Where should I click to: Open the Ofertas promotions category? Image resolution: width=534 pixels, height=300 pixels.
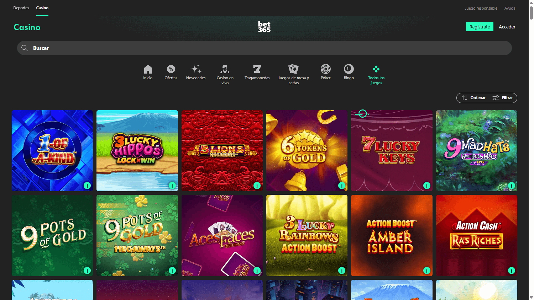point(171,69)
